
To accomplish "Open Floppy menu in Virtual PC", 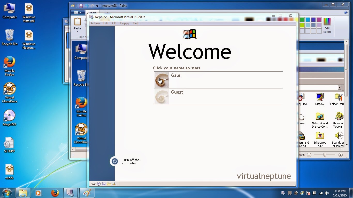I will coord(124,23).
